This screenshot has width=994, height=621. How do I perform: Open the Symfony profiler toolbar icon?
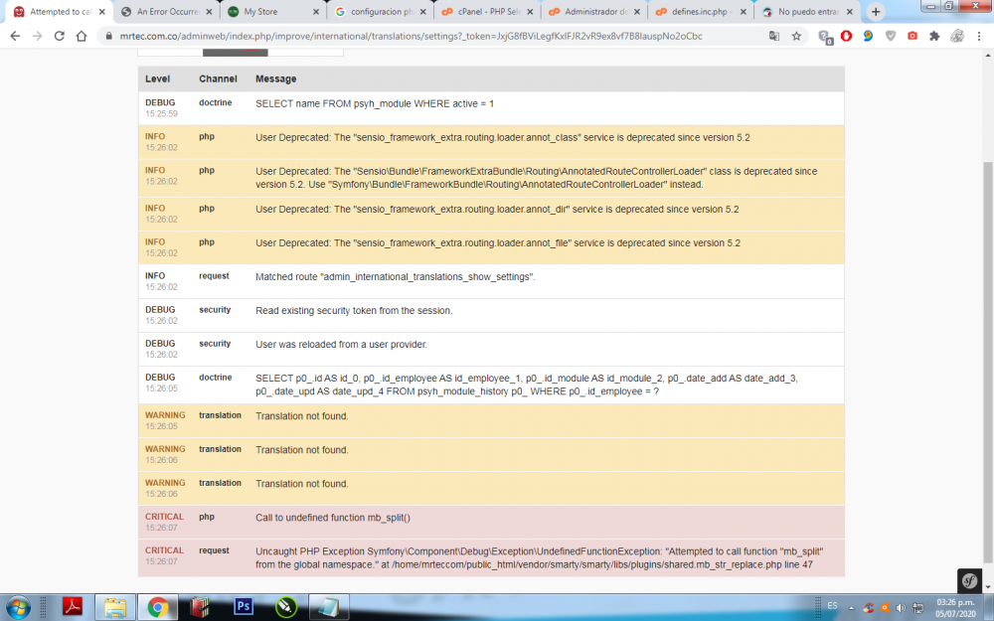(969, 580)
